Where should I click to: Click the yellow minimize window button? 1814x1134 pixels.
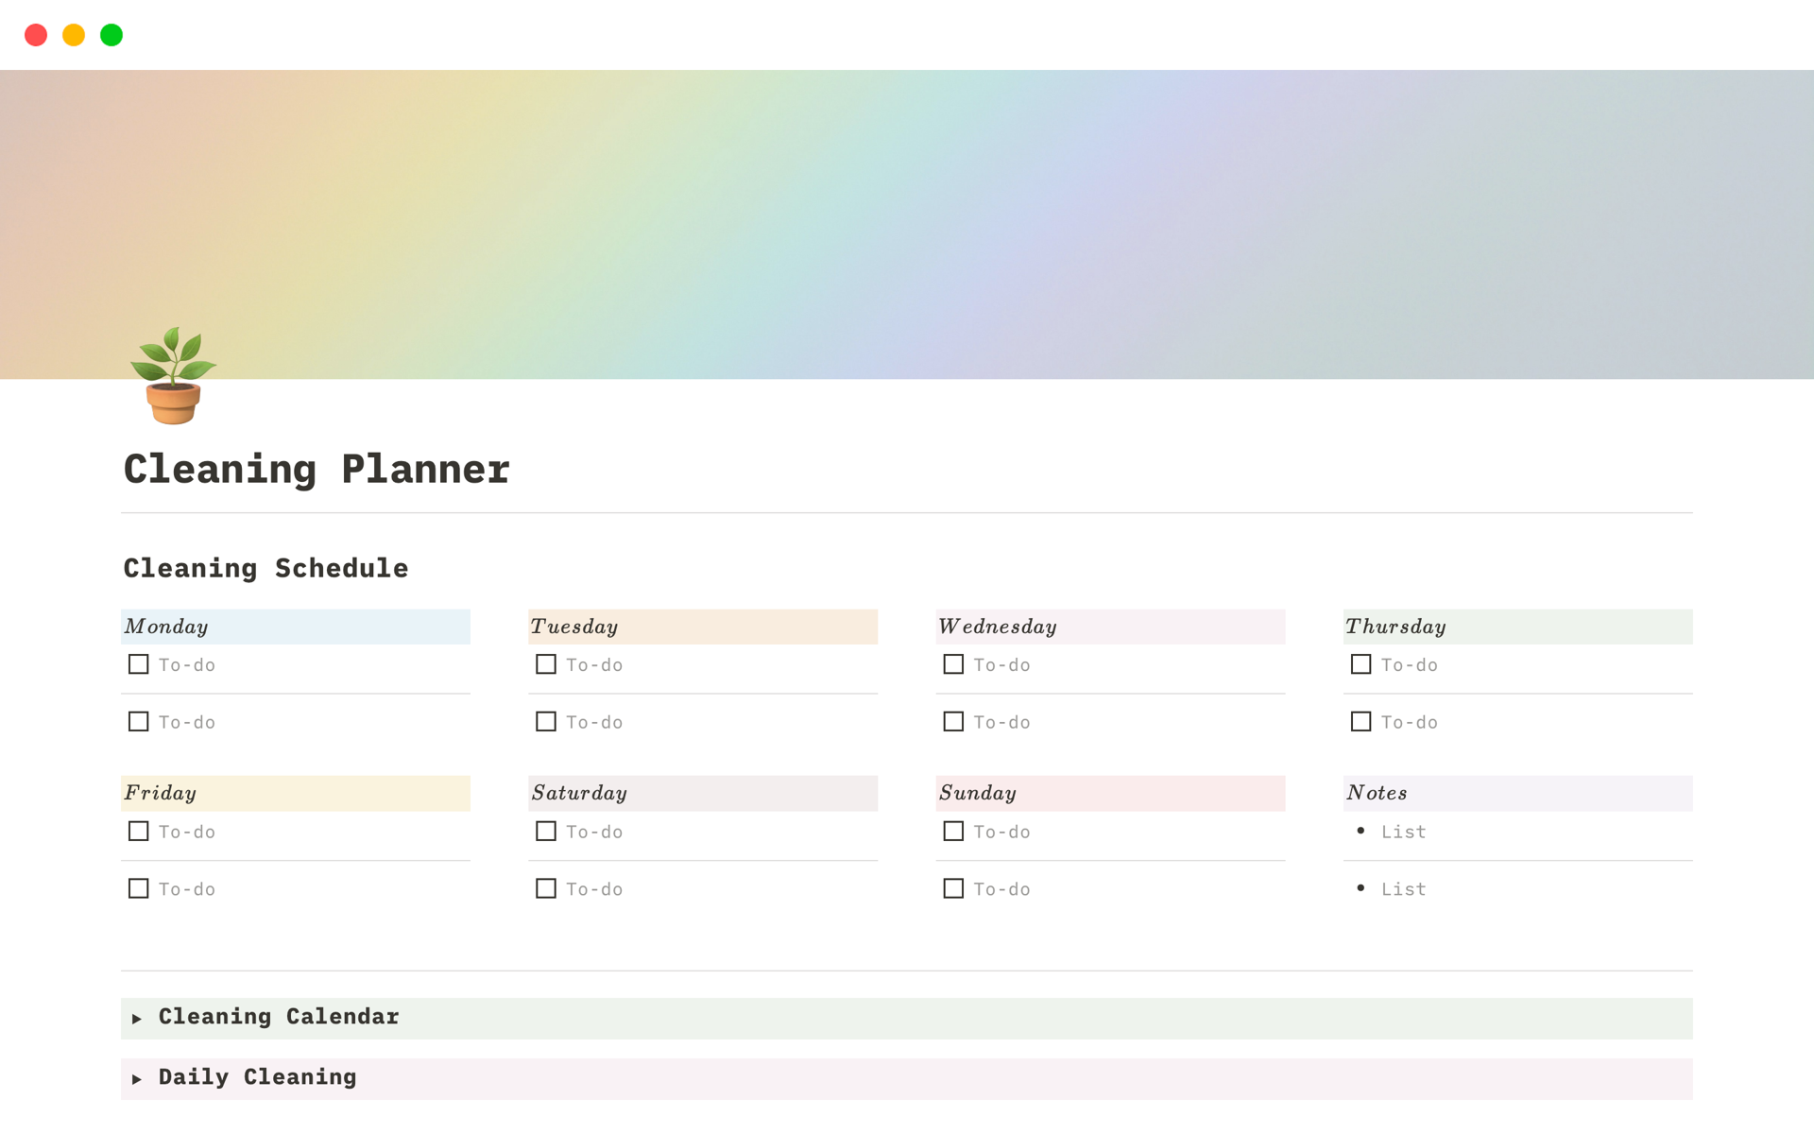coord(74,35)
